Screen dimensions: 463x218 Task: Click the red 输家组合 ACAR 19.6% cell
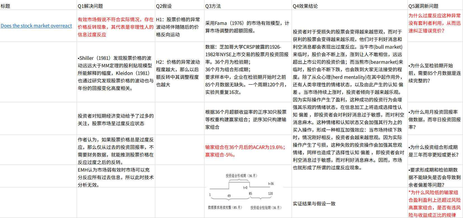click(x=245, y=151)
